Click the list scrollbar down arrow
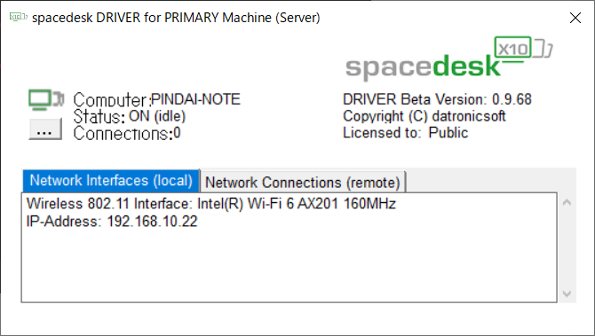Screen dimensions: 595x336 point(567,293)
